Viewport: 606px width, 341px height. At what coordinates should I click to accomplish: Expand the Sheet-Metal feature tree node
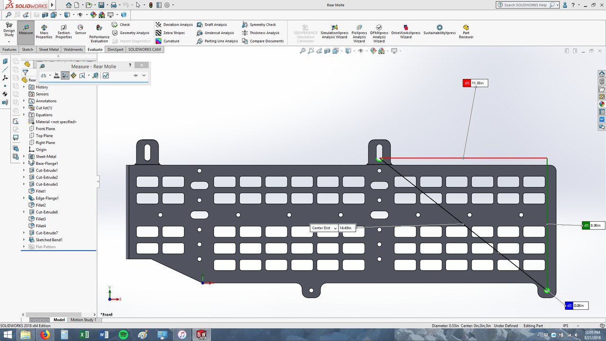[24, 156]
